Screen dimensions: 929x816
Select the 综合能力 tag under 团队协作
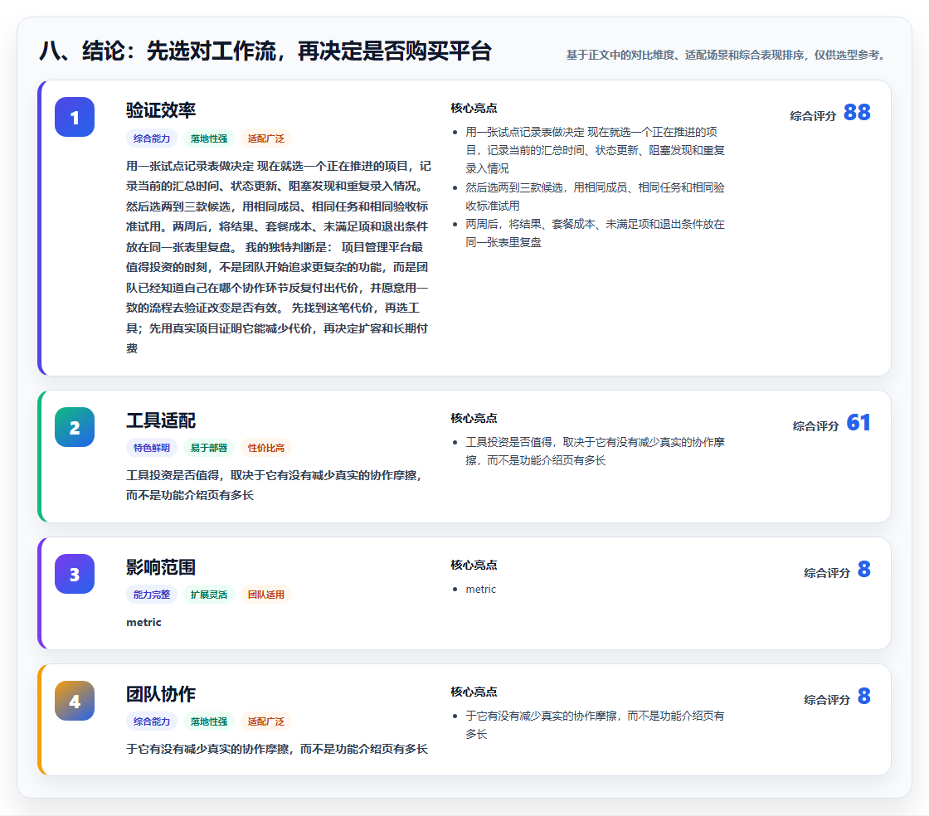click(152, 721)
